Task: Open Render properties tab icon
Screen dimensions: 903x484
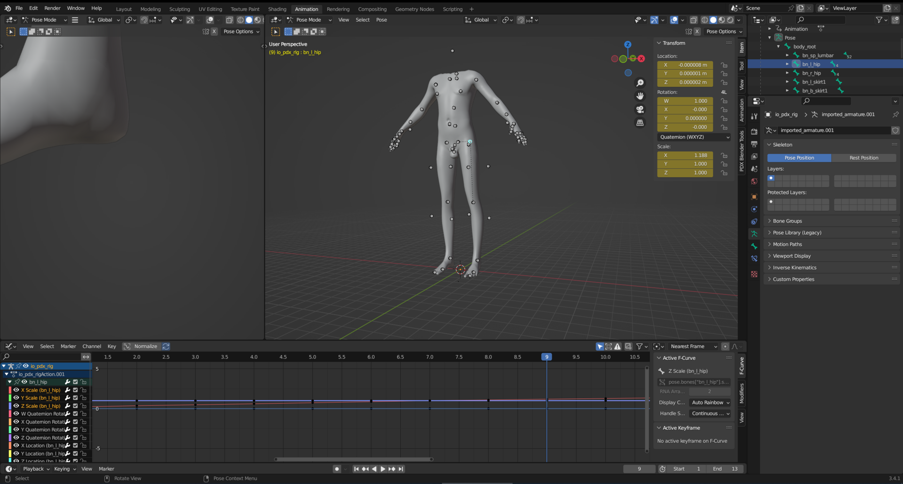Action: click(754, 132)
